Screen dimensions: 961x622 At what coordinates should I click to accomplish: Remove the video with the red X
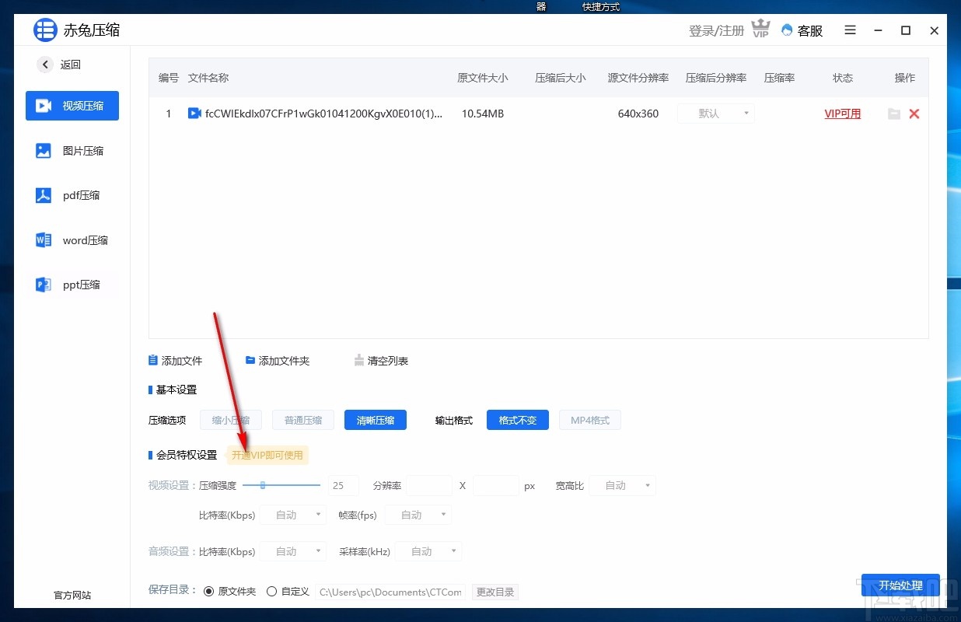[914, 114]
